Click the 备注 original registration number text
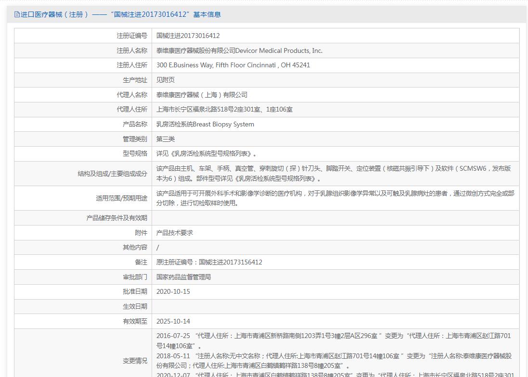Image resolution: width=528 pixels, height=377 pixels. pos(209,262)
